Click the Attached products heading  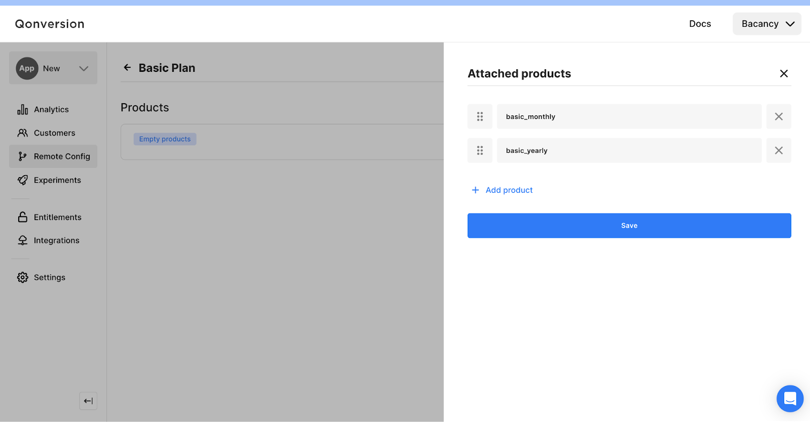519,73
